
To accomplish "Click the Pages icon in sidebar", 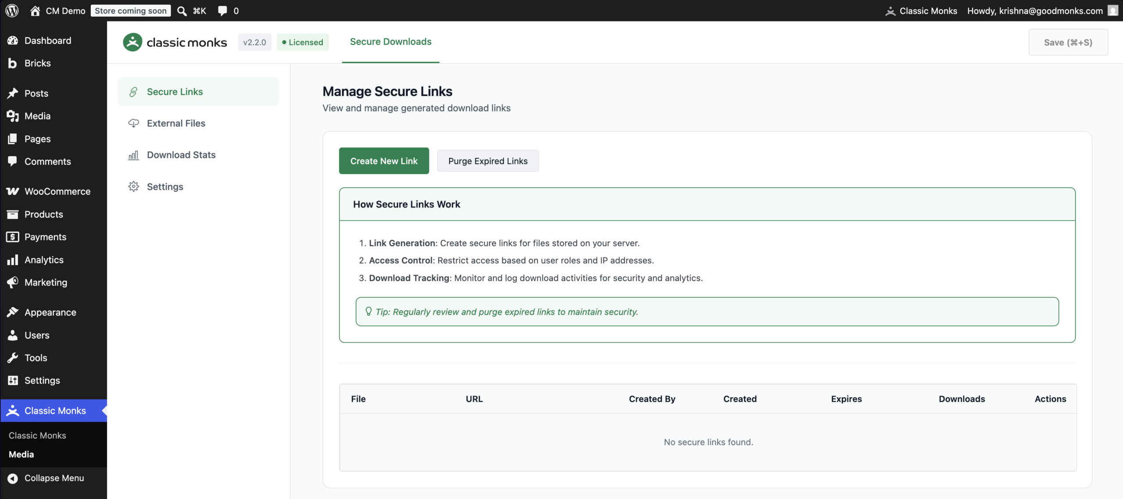I will pos(13,139).
